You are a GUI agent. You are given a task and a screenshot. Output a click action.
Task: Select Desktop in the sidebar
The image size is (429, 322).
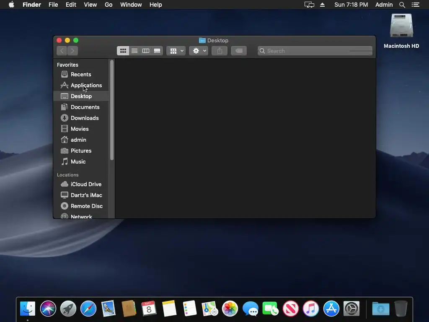(x=81, y=96)
